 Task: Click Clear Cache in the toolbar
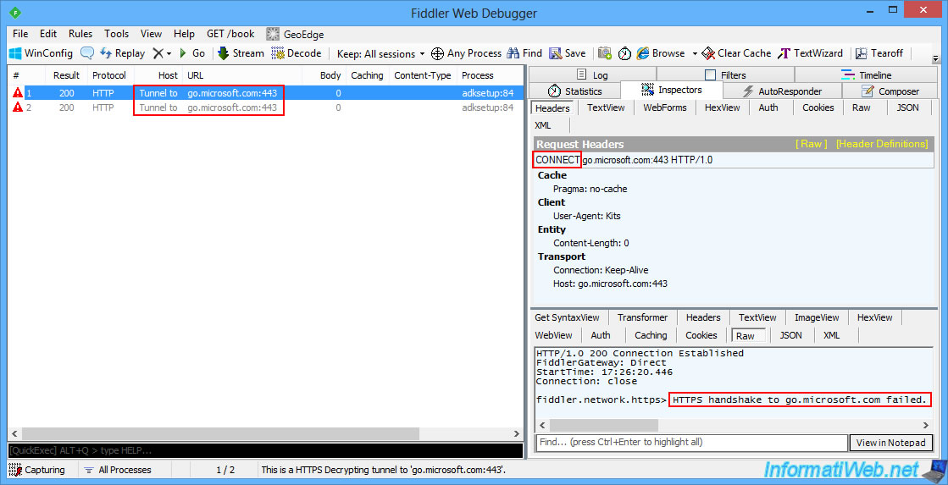coord(737,53)
